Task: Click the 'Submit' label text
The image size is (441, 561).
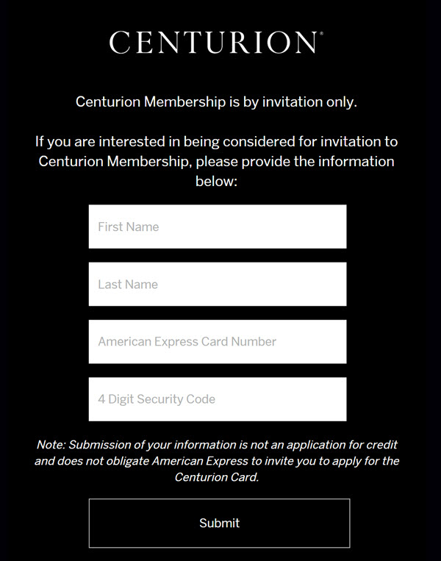Action: pyautogui.click(x=219, y=523)
